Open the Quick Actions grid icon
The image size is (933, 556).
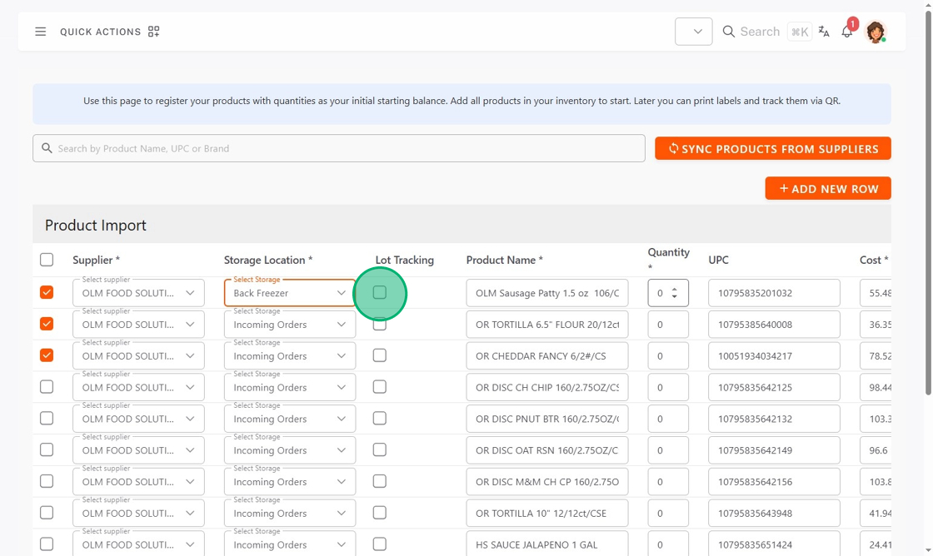click(x=153, y=32)
